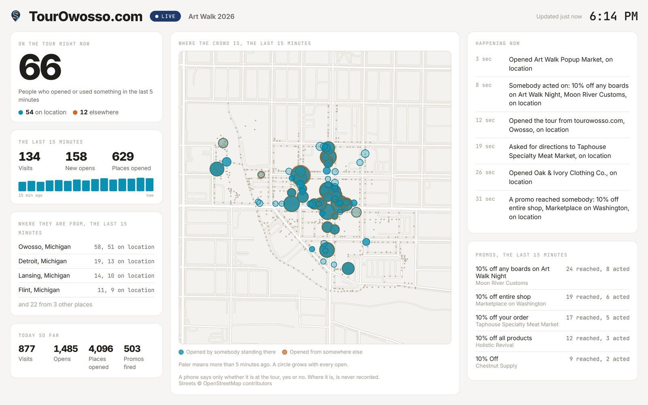
Task: Select the Lansing, Michigan row
Action: [86, 276]
